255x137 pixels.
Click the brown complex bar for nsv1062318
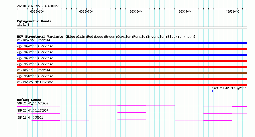click(x=132, y=73)
